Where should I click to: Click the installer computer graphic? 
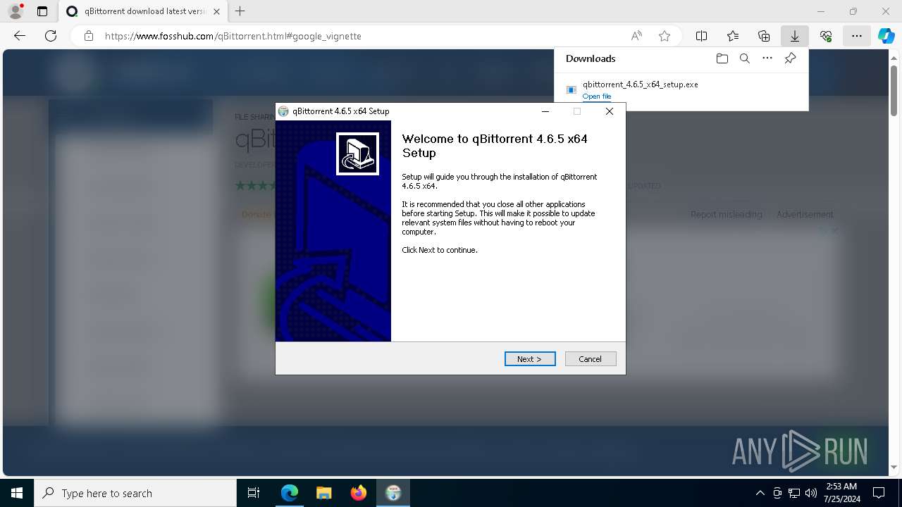(x=357, y=154)
